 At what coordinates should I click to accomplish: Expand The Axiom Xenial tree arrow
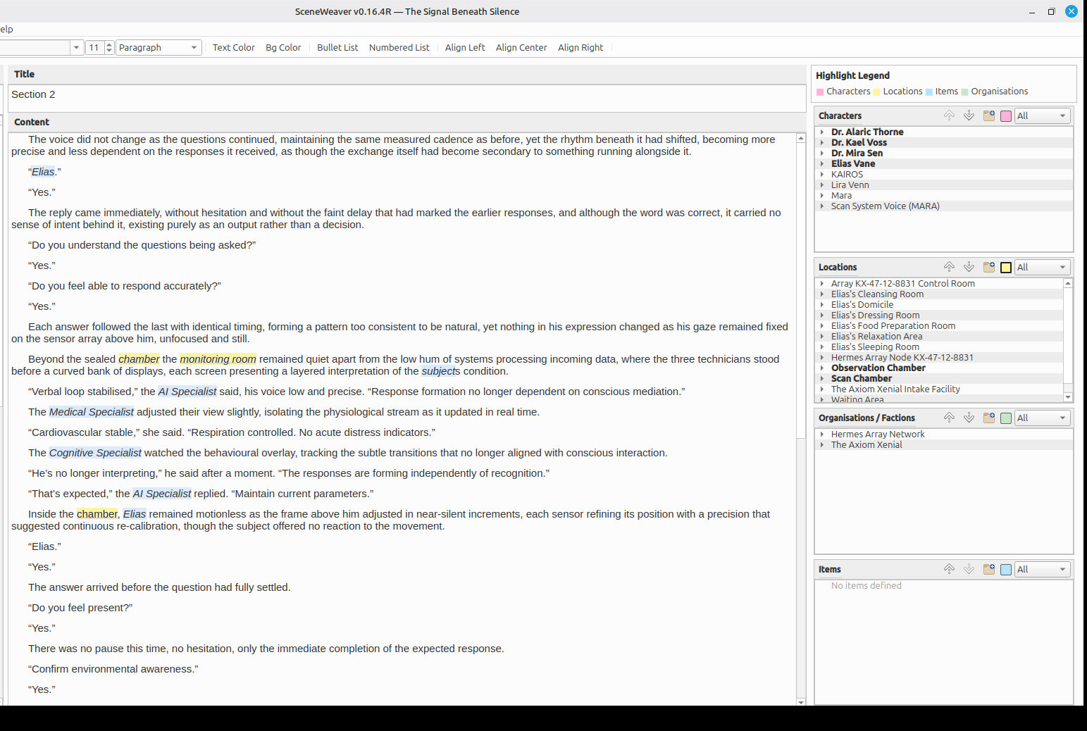822,444
